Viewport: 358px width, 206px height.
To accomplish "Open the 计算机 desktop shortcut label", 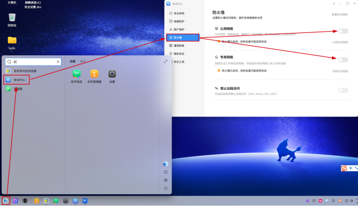I will pyautogui.click(x=12, y=3).
